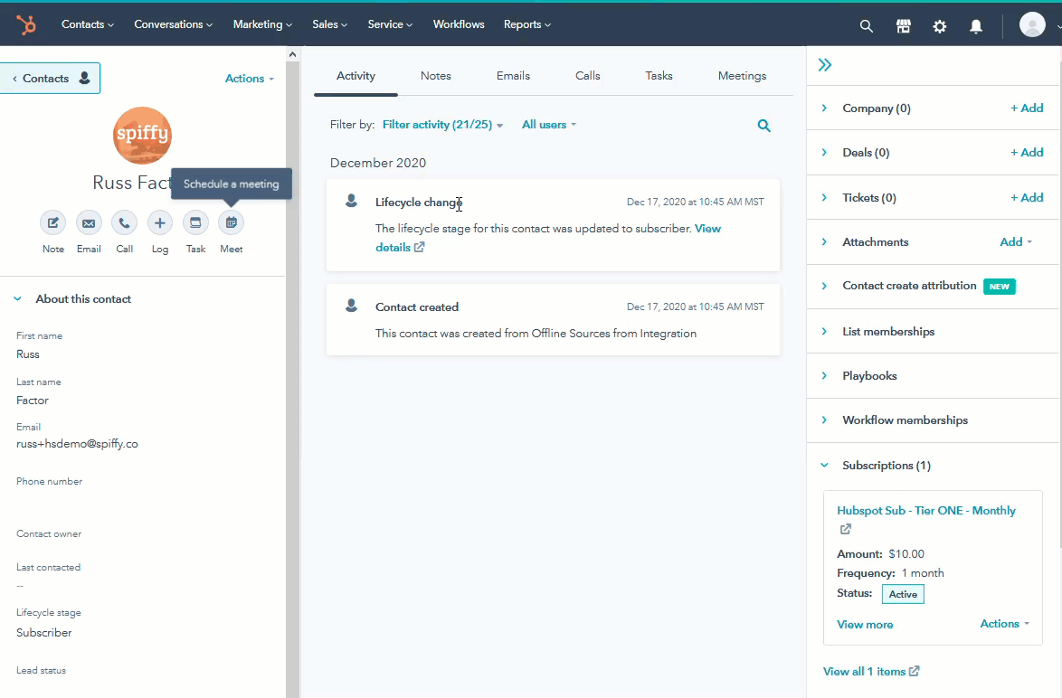Switch to the Tasks tab
Screen dimensions: 1062x698
coord(659,76)
